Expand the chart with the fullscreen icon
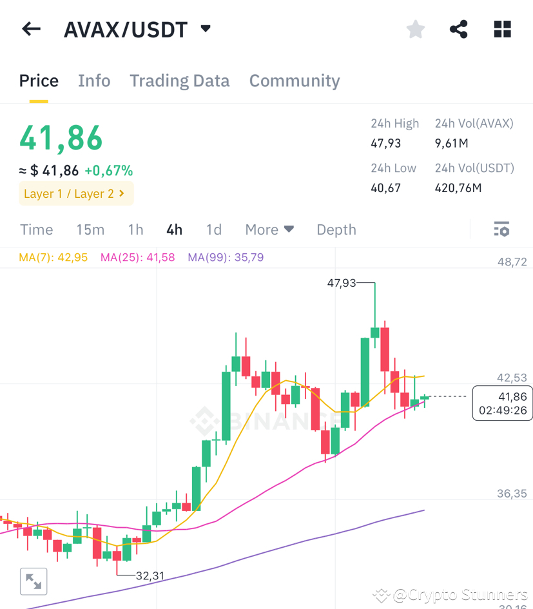This screenshot has width=533, height=609. (x=33, y=581)
